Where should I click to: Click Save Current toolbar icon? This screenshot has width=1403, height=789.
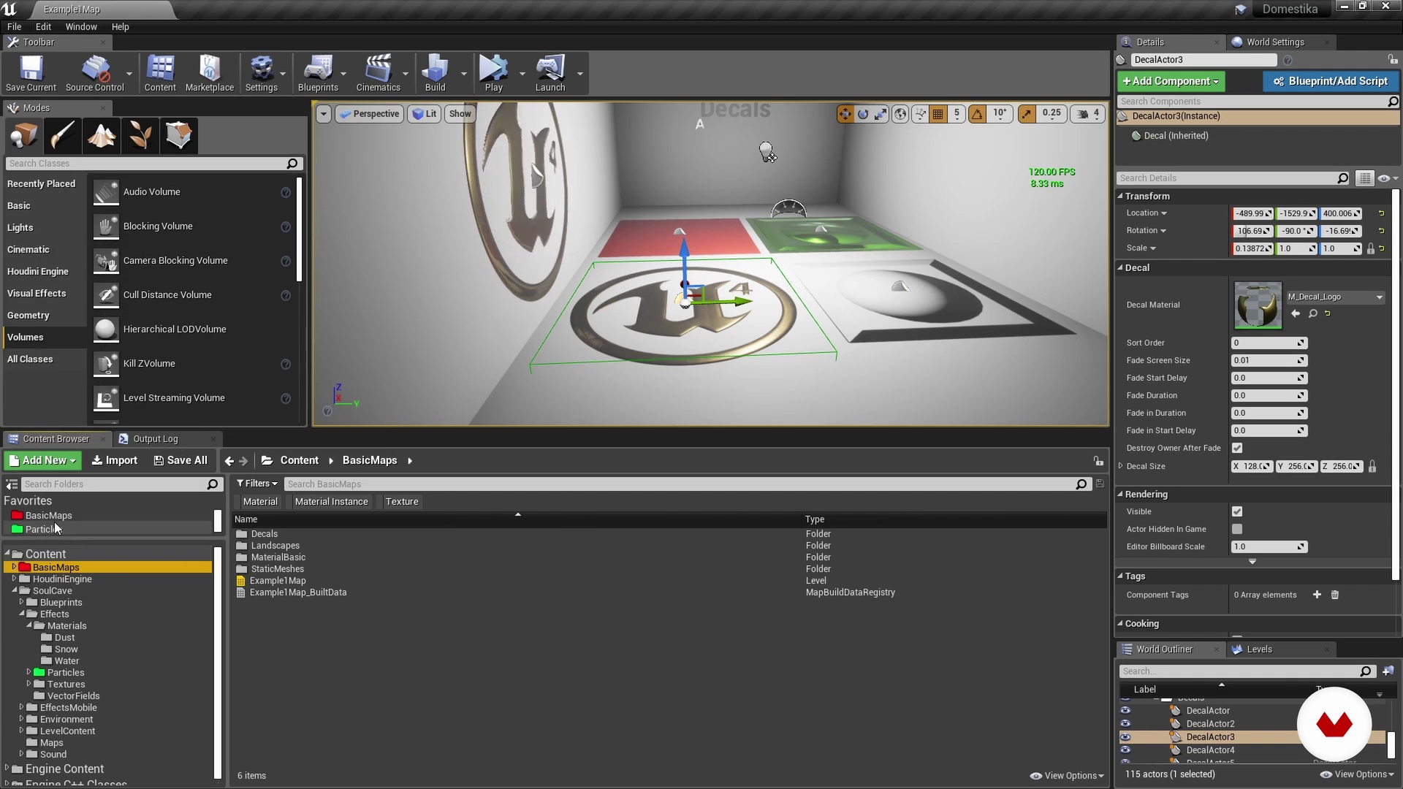click(31, 73)
